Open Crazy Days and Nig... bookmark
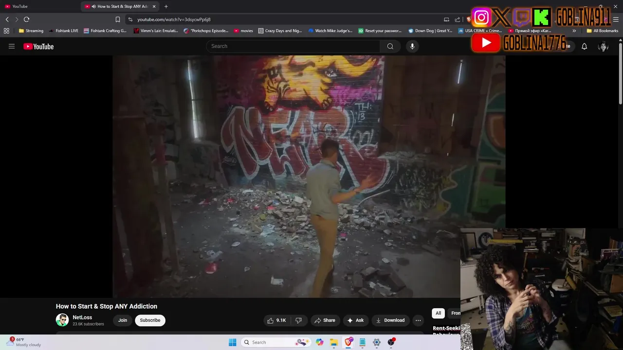The width and height of the screenshot is (623, 350). point(280,31)
